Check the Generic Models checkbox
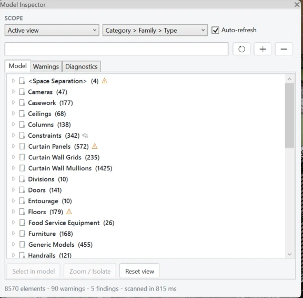Image resolution: width=303 pixels, height=298 pixels. pos(22,245)
